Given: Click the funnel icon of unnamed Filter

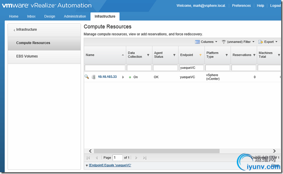Looking at the screenshot, I should point(224,42).
